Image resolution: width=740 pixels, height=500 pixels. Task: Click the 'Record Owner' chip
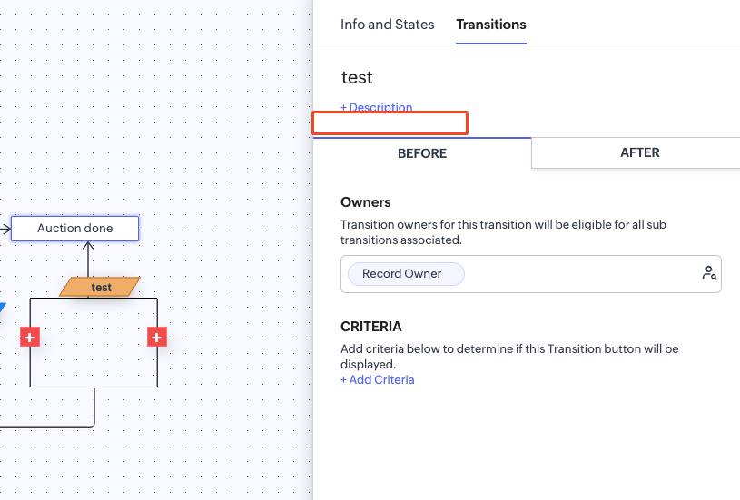(401, 273)
